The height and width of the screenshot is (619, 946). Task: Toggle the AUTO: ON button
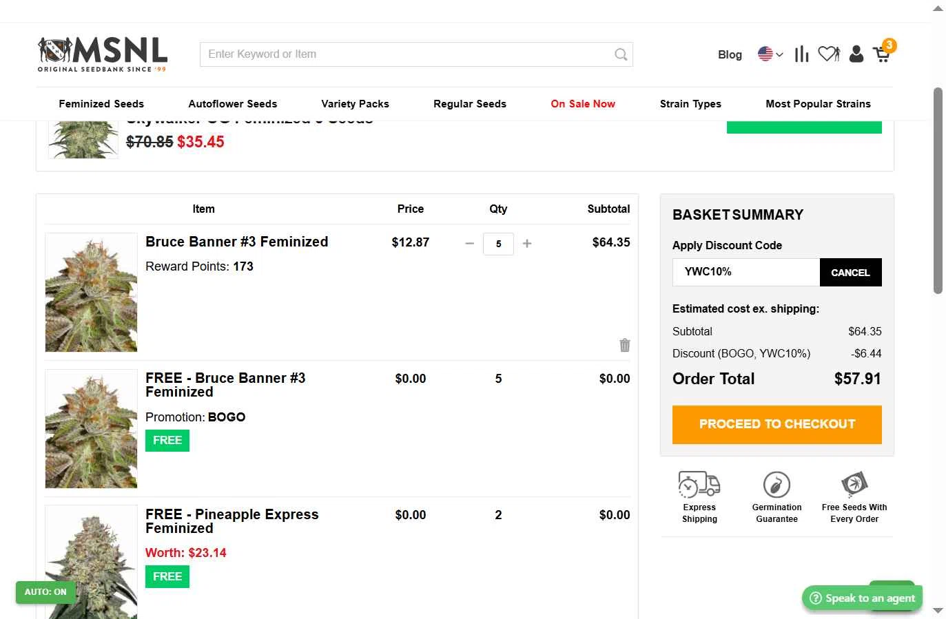(45, 592)
